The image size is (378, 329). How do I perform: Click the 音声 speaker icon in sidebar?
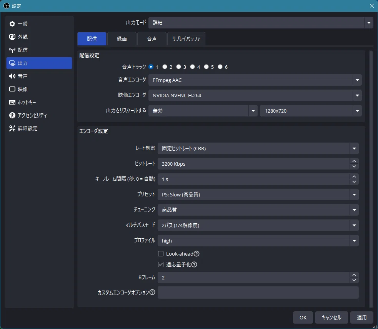pyautogui.click(x=12, y=76)
